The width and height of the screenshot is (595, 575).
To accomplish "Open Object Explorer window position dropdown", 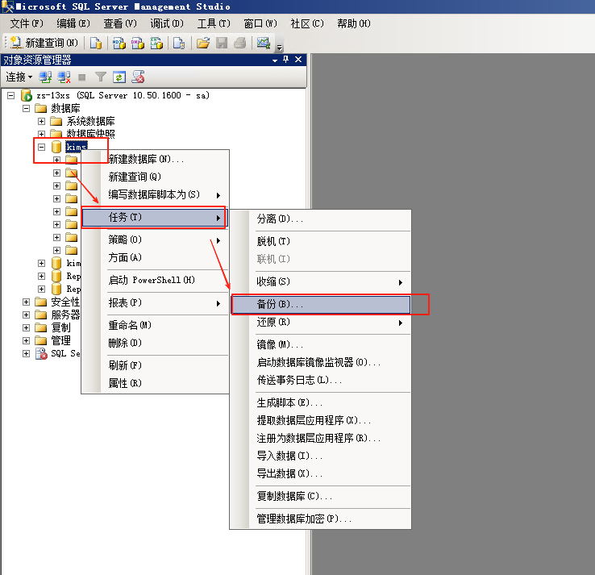I will point(275,60).
